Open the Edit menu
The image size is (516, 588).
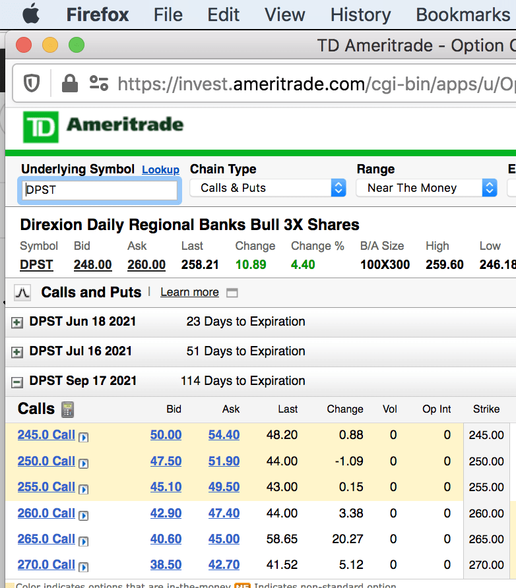223,15
